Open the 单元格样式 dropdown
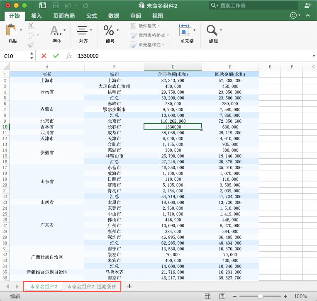Screen dimensions: 317x301 coord(147,45)
